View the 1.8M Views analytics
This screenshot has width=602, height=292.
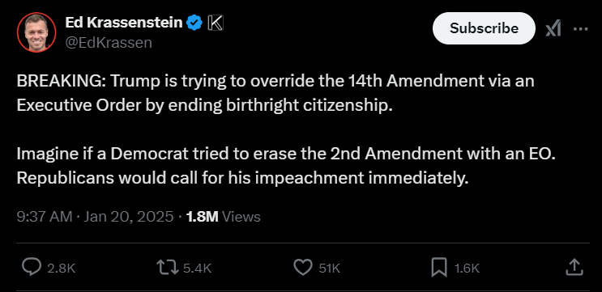[x=223, y=217]
